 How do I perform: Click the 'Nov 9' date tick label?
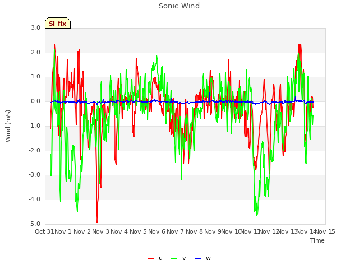213,231
